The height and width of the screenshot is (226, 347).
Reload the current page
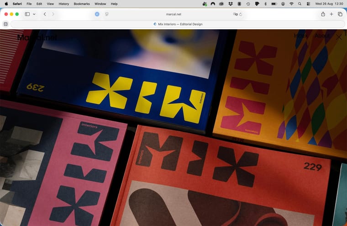[241, 14]
